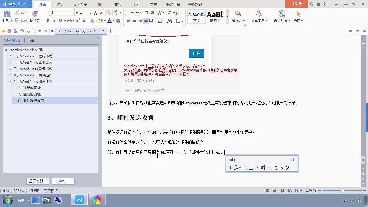The image size is (368, 207).
Task: Increase font size with the A+ icon
Action: [96, 13]
